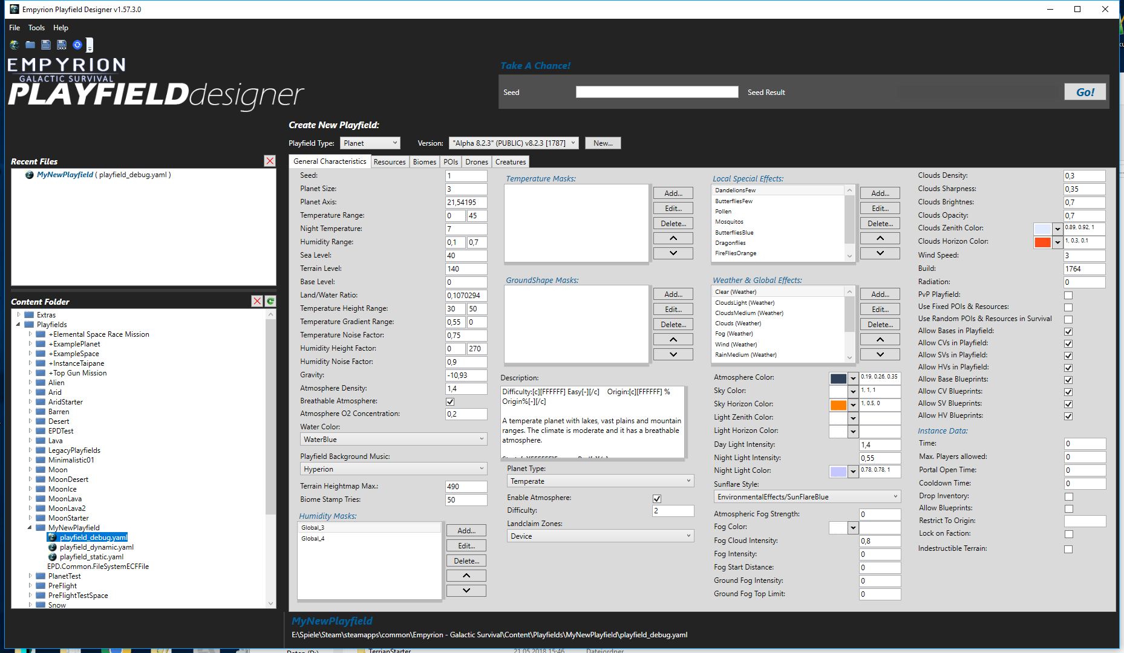
Task: Enable Use Fixed POIs & Resources checkbox
Action: 1068,307
